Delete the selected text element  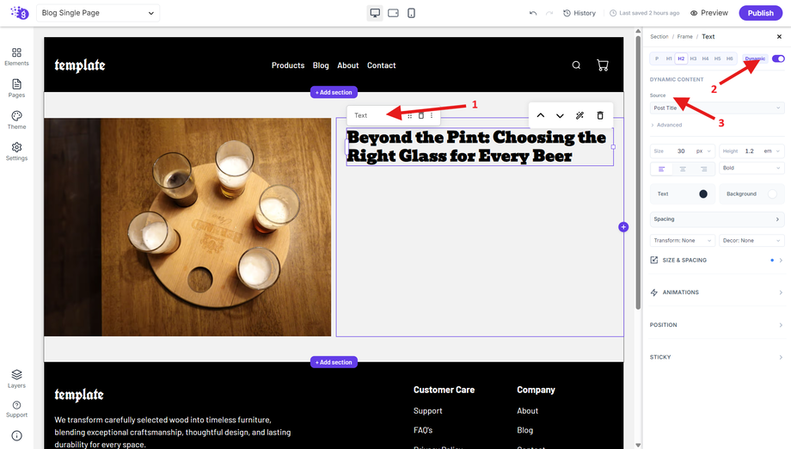[x=600, y=115]
